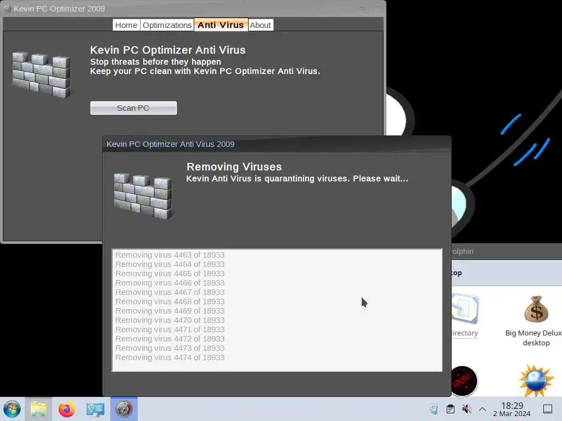Click the system tray clock 18:29

point(512,409)
